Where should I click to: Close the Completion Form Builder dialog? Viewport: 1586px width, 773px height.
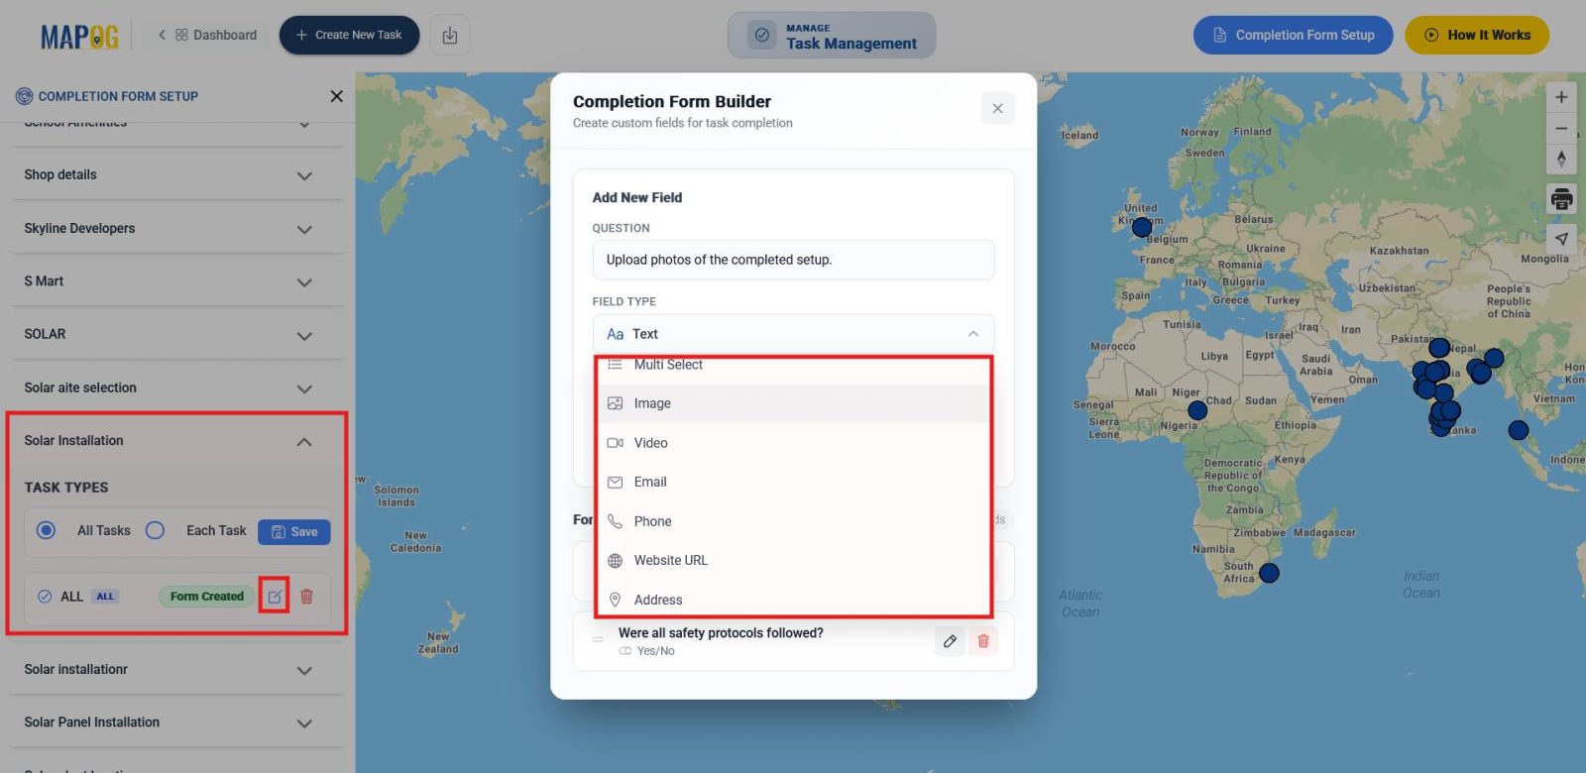click(x=997, y=108)
